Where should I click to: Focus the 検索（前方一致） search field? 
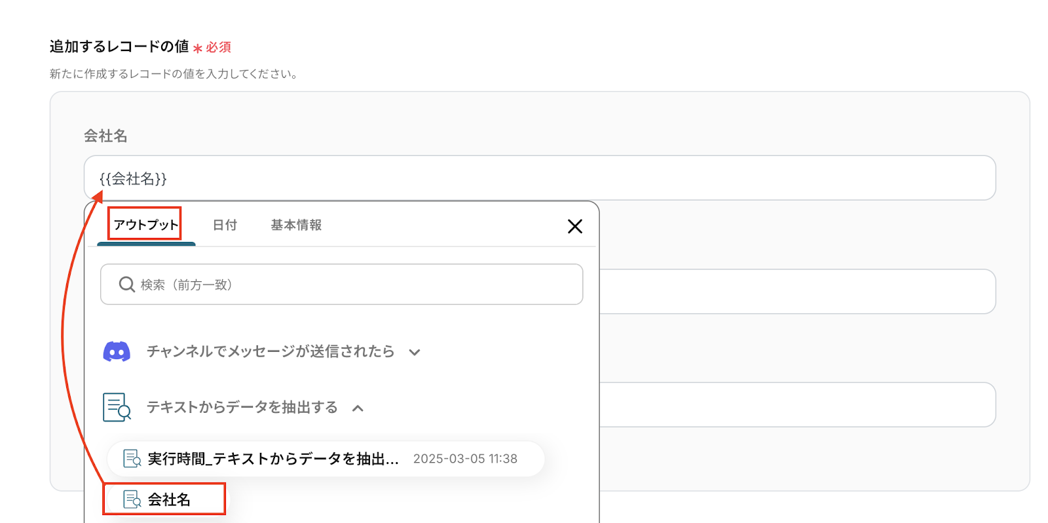pos(354,284)
